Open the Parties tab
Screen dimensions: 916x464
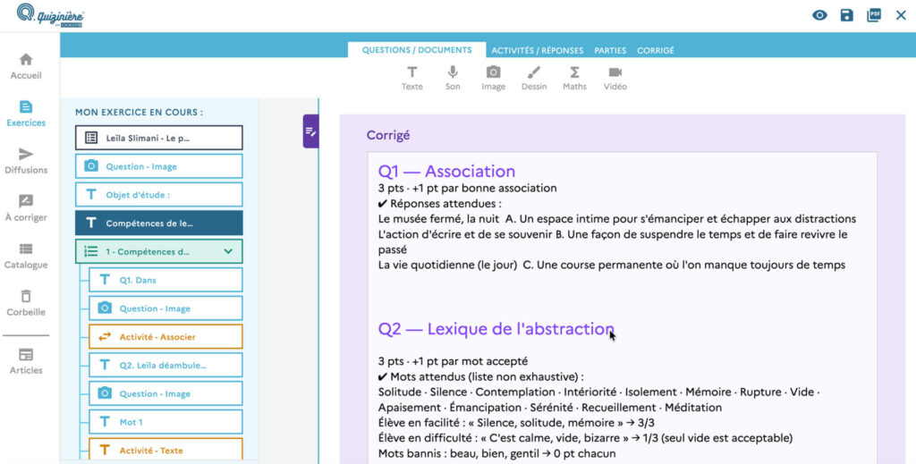[x=610, y=51]
